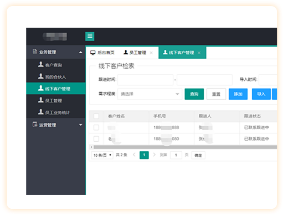Click the first 跟进时间 date input field
Viewport: 283px width, 216px height.
pos(145,80)
